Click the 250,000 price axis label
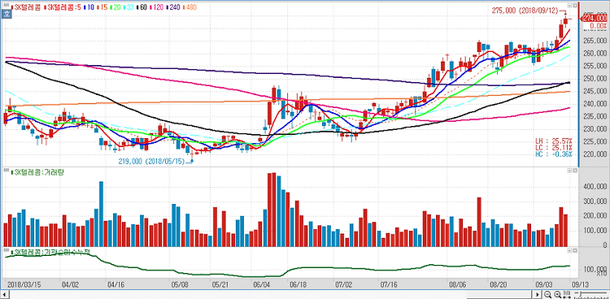This screenshot has width=610, height=299. [x=595, y=79]
